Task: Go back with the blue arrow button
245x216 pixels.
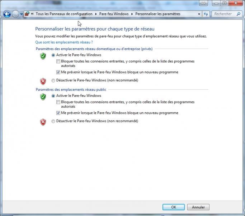Action: (x=7, y=14)
